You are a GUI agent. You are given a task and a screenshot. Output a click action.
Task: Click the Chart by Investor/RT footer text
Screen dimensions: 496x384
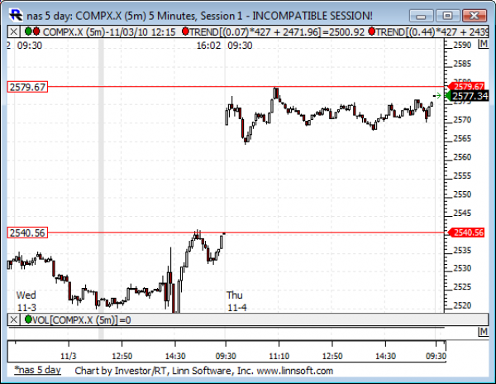(x=203, y=371)
